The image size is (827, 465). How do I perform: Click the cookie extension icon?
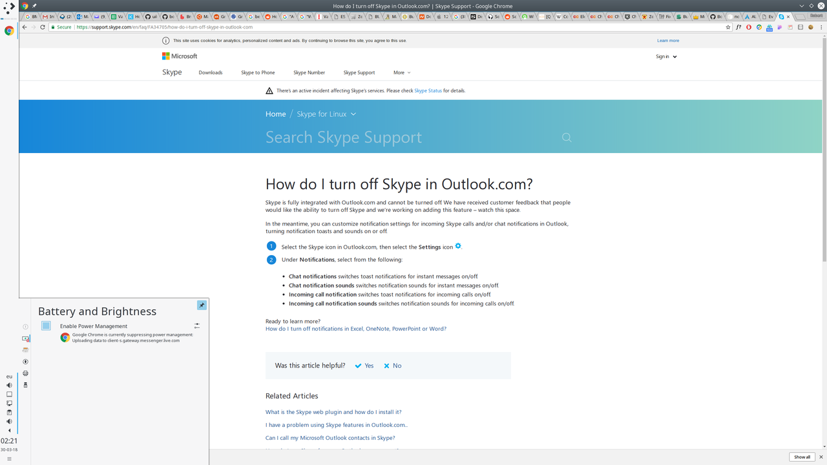(x=811, y=27)
